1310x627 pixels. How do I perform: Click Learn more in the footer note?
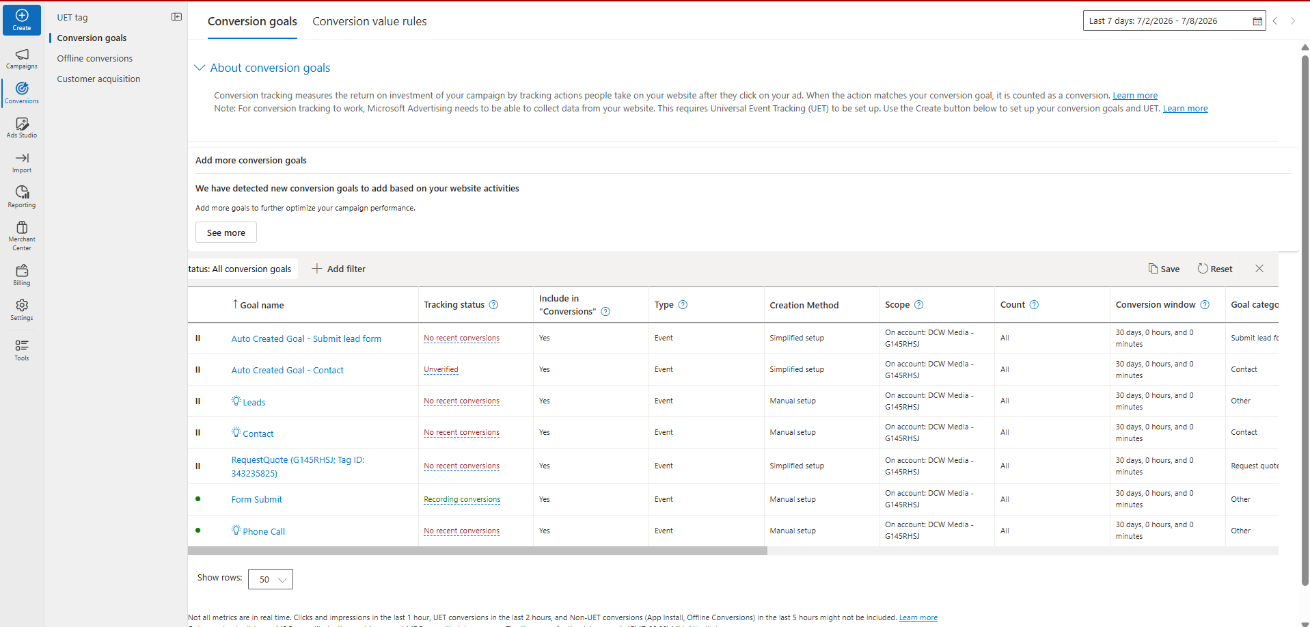click(918, 617)
